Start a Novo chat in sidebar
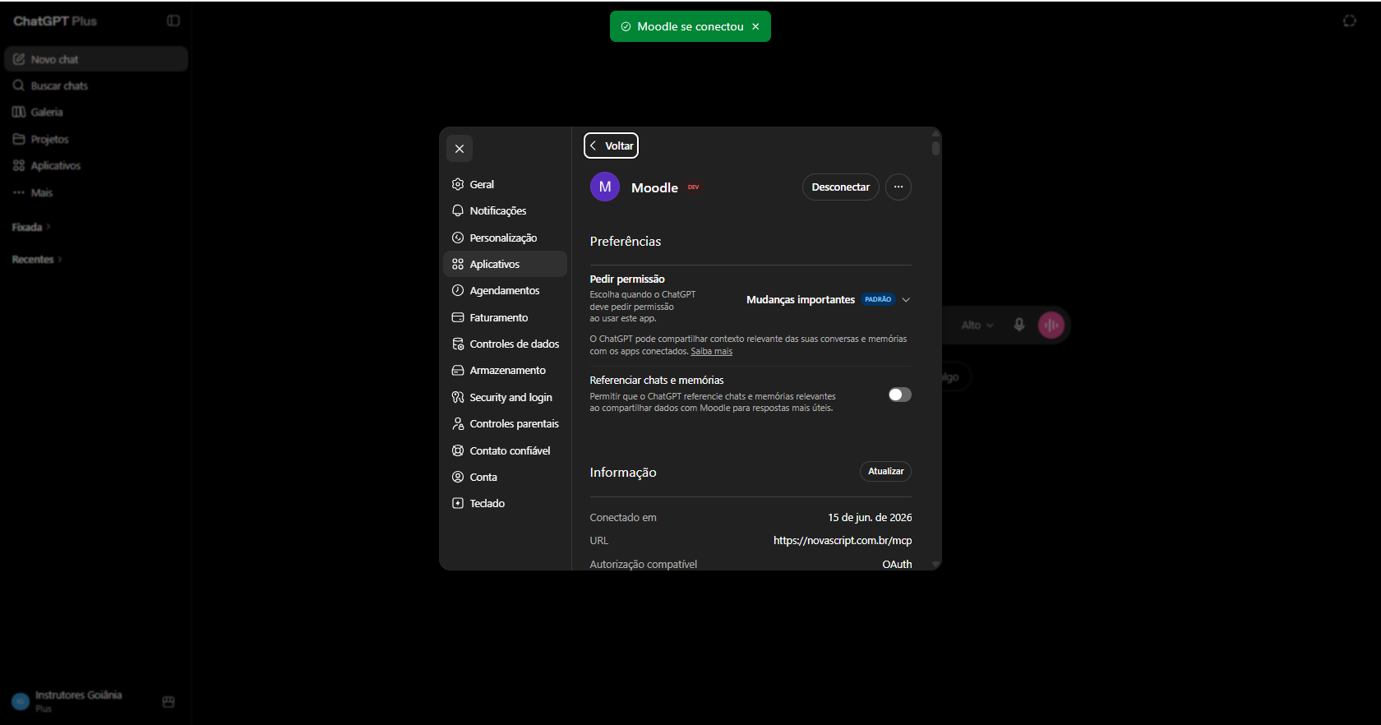The height and width of the screenshot is (725, 1381). point(96,59)
